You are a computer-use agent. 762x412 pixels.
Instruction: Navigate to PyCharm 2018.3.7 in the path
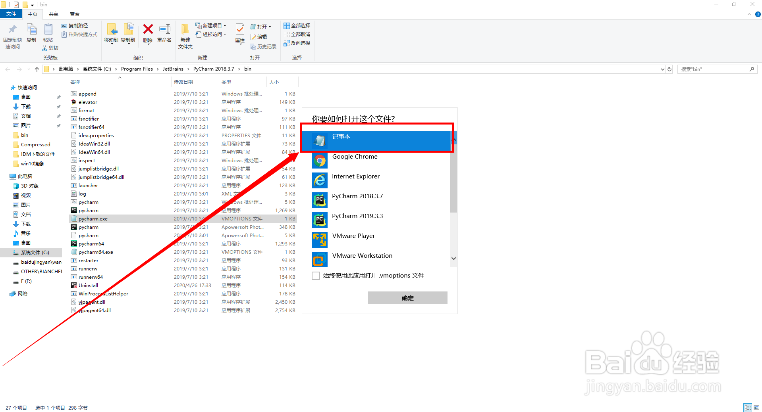(x=214, y=69)
